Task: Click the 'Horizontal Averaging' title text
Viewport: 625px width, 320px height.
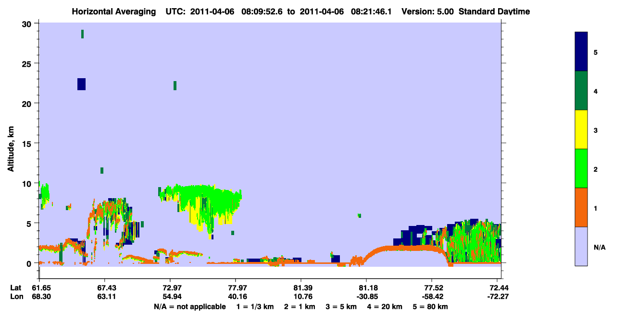Action: tap(114, 12)
